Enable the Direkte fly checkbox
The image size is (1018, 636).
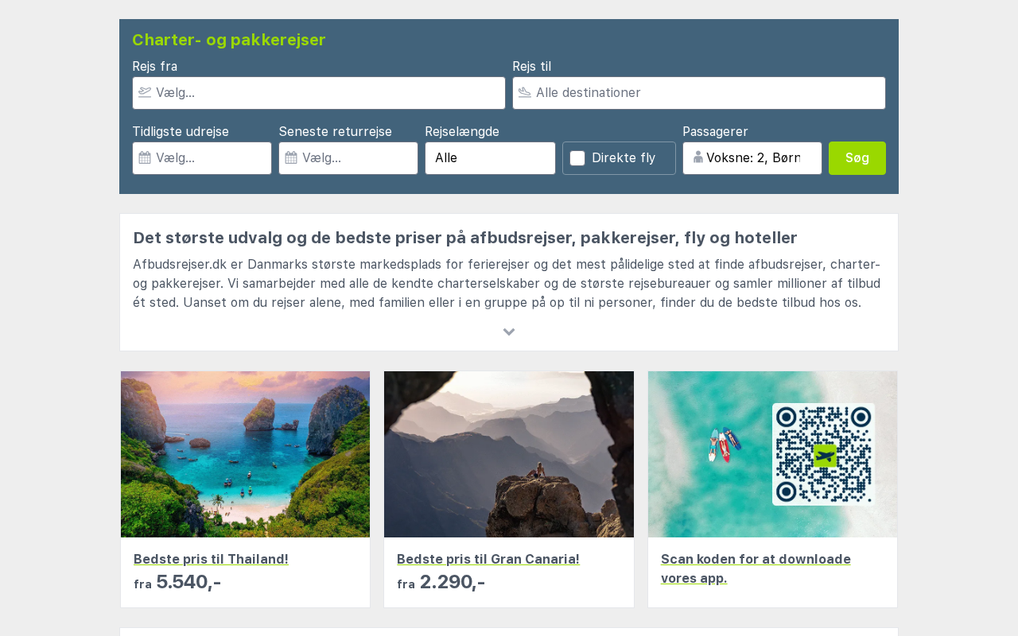tap(577, 158)
